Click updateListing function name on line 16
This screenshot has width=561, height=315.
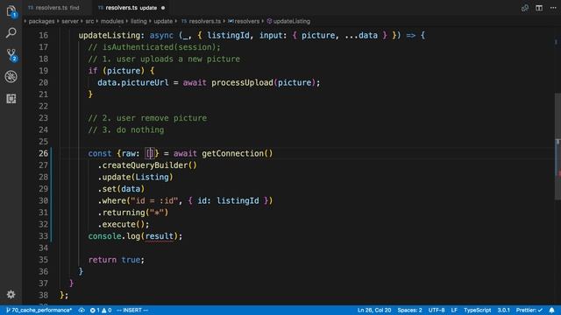click(x=109, y=35)
